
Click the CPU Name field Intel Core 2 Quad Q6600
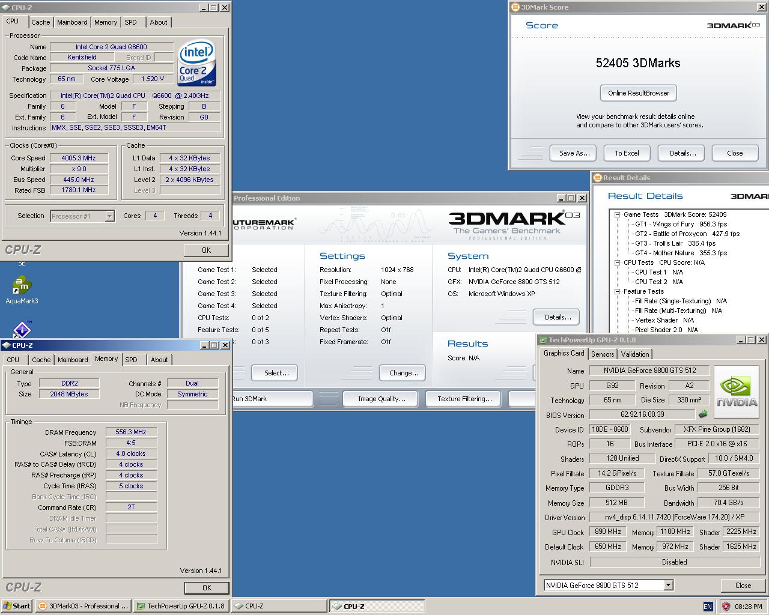pyautogui.click(x=111, y=47)
